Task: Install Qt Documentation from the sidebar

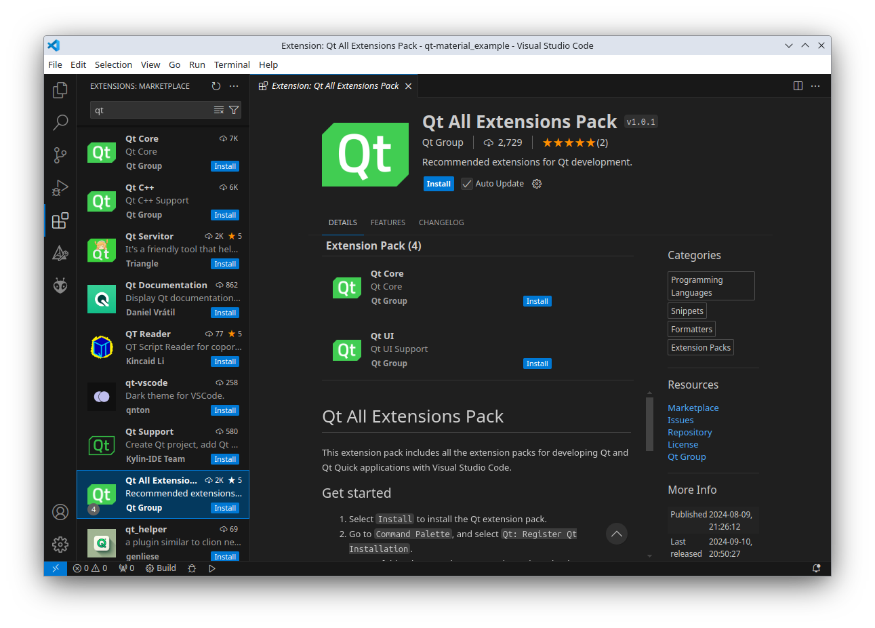Action: (x=225, y=313)
